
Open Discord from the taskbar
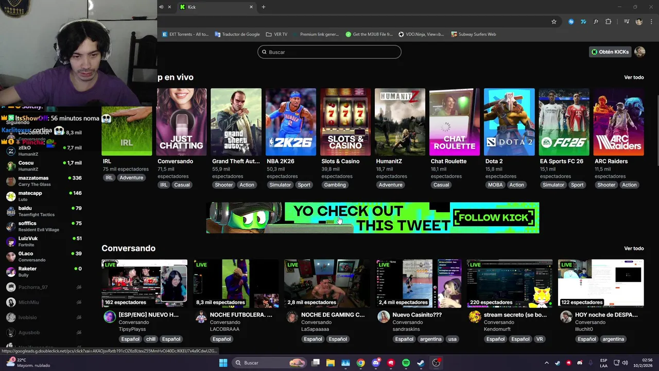coord(376,363)
